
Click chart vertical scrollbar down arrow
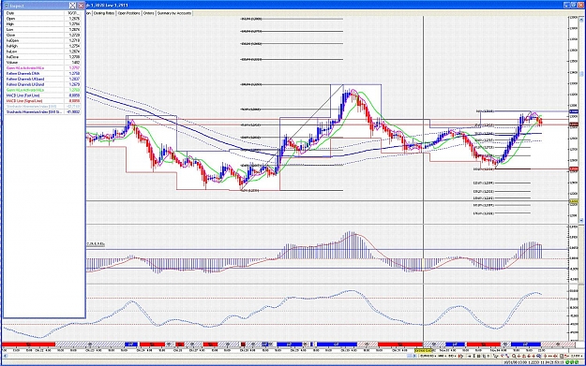[x=581, y=221]
